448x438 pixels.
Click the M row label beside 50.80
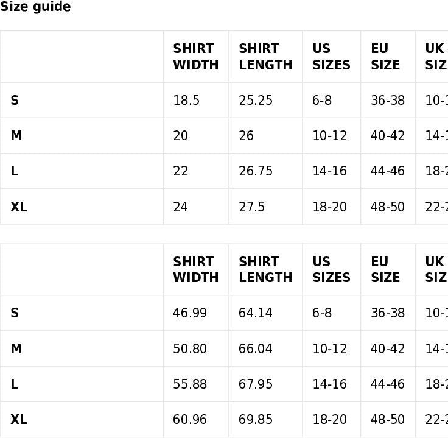[16, 349]
